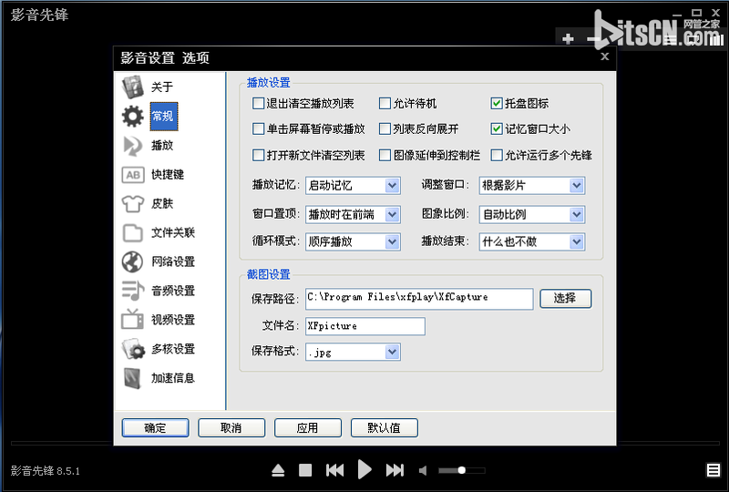Click the 快捷键 AB icon
Viewport: 729px width, 492px height.
coord(133,175)
